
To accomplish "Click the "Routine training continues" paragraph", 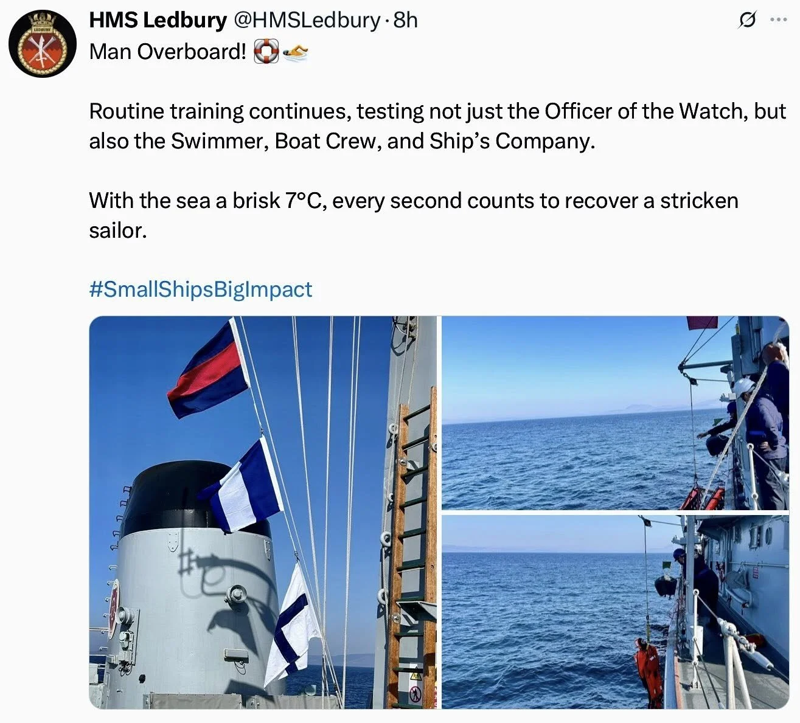I will pos(437,126).
